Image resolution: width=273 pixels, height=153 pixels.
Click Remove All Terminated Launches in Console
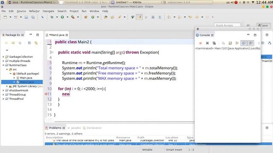click(214, 43)
